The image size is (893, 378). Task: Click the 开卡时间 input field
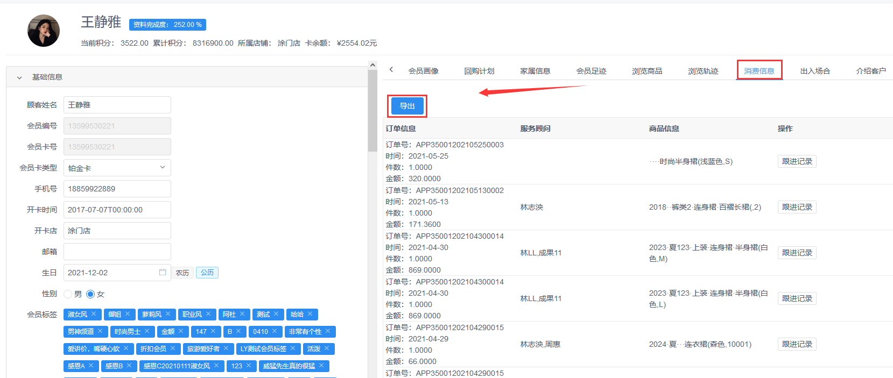[x=117, y=210]
